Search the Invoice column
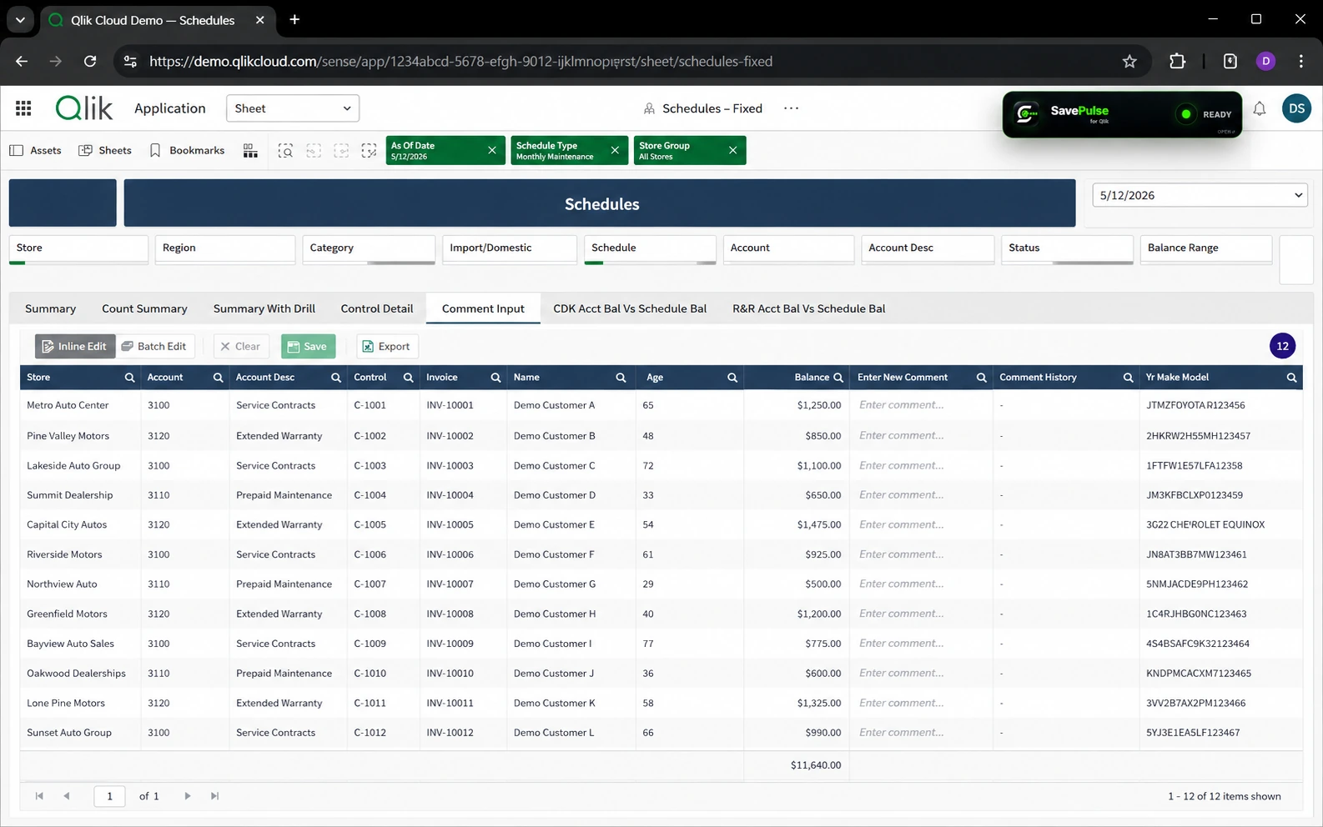 pos(495,378)
